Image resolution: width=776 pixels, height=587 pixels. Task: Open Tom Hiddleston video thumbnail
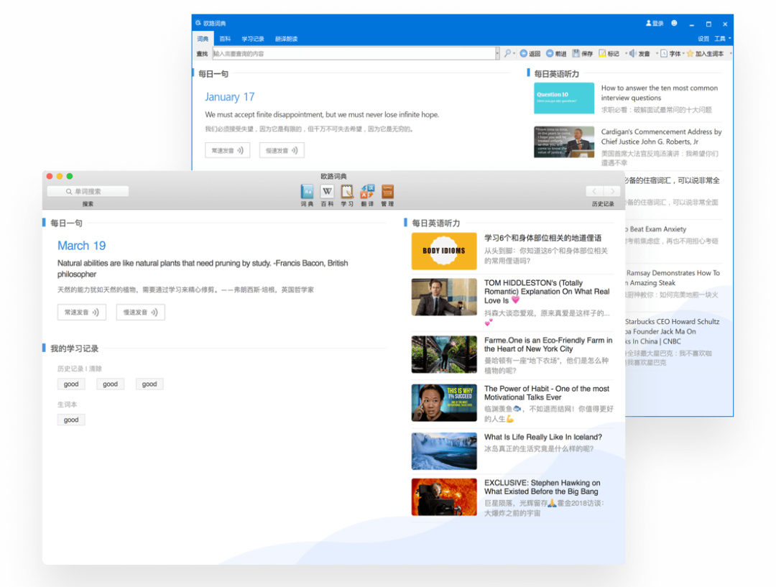click(x=444, y=297)
